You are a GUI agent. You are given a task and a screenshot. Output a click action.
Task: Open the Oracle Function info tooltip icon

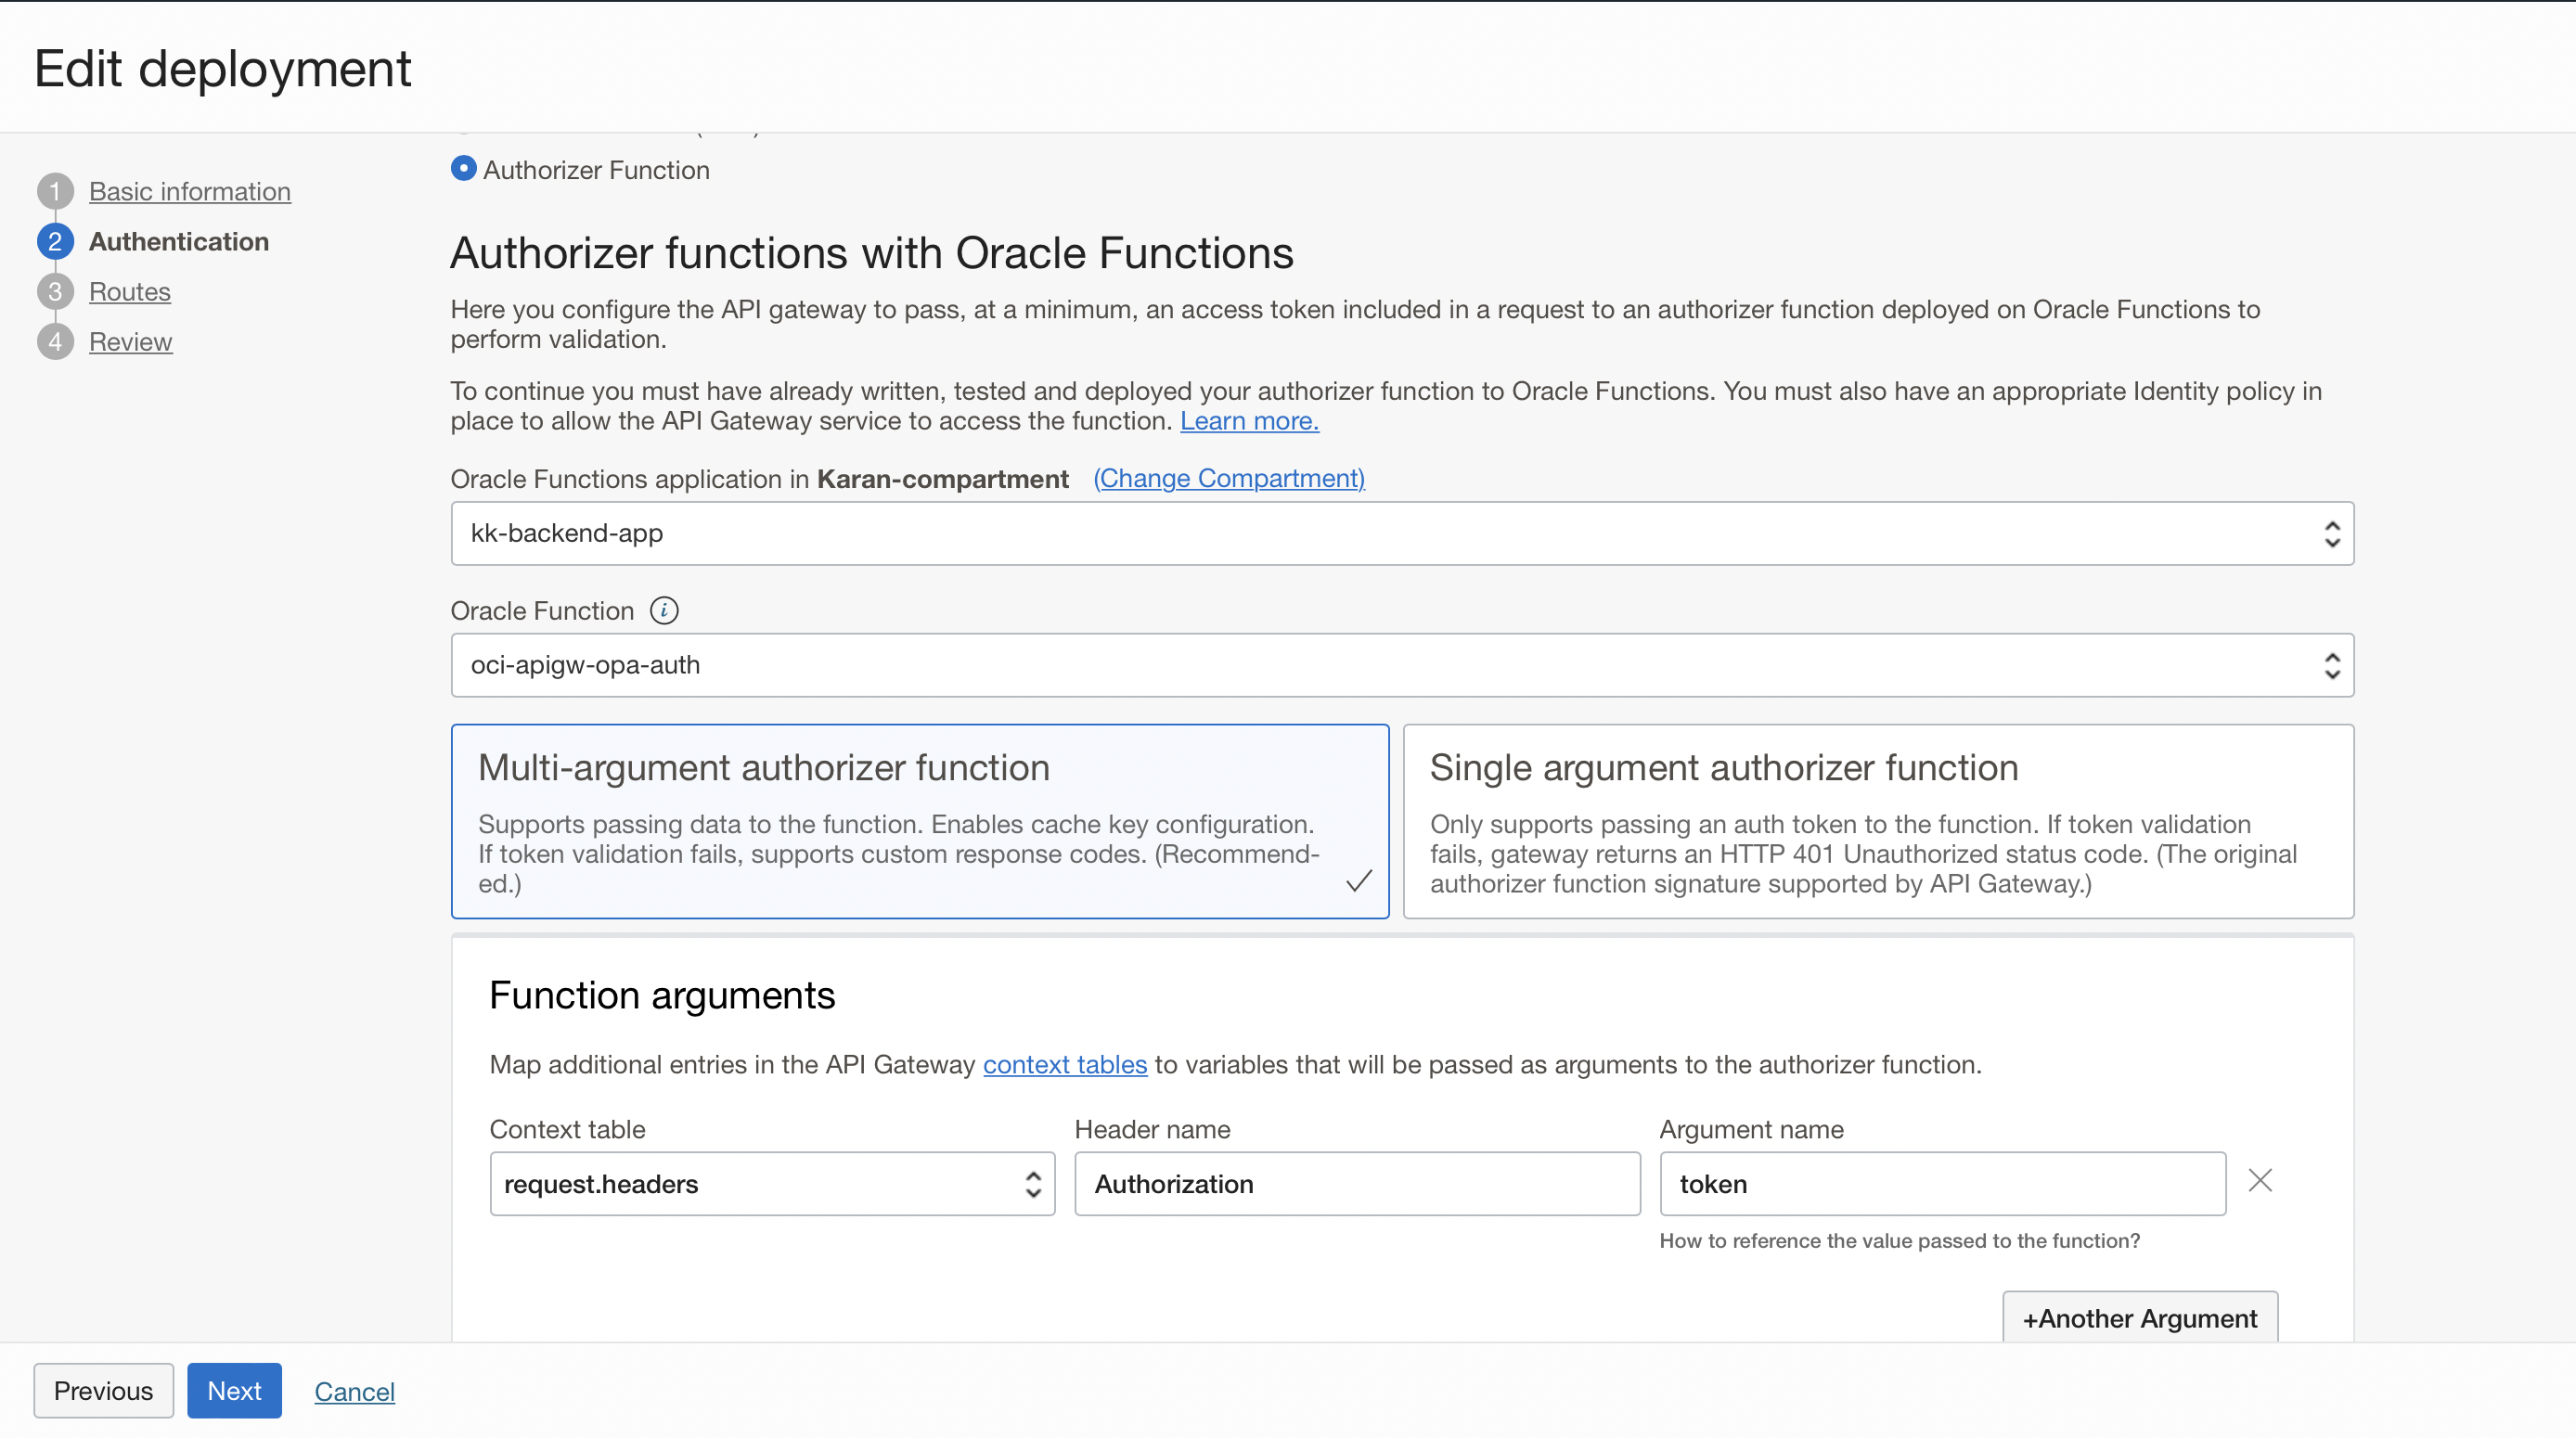(664, 610)
